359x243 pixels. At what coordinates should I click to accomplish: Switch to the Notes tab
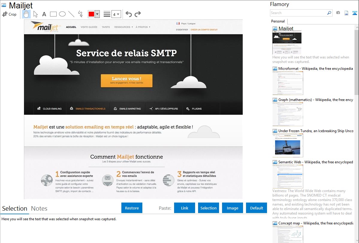39,209
